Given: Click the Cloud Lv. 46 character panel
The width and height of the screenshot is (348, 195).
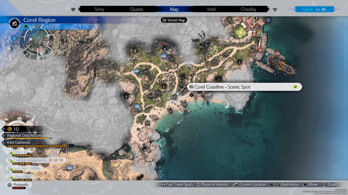Looking at the screenshot, I should point(314,9).
